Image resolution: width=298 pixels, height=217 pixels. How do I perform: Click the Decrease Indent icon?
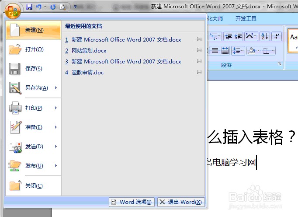coord(229,36)
